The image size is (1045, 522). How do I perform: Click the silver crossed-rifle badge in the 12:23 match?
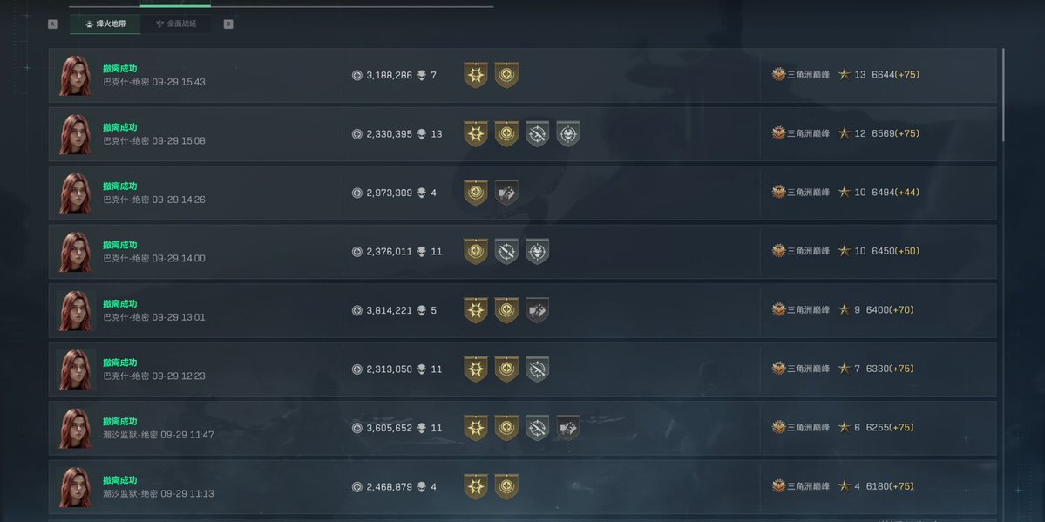(x=538, y=369)
